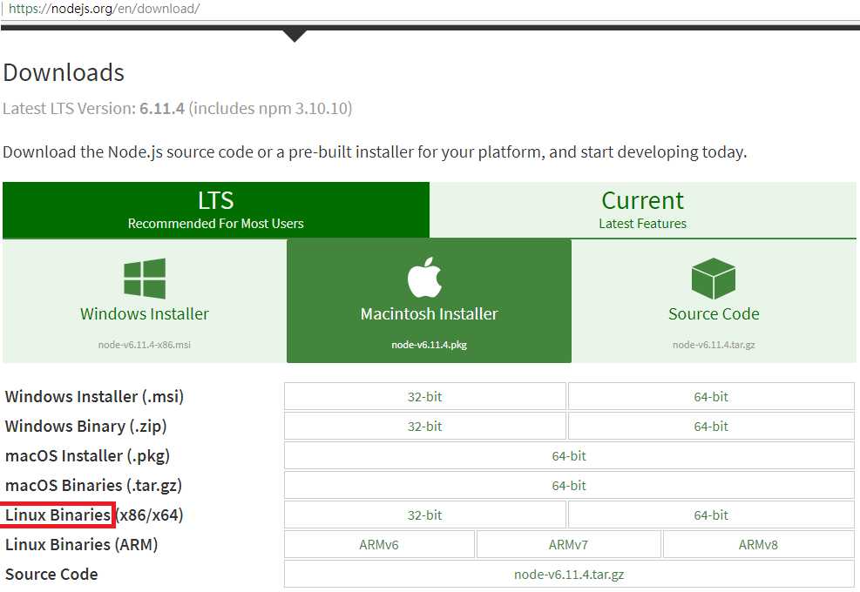Viewport: 860px width, 592px height.
Task: Open the node-v6.11.4.tar.gz link in the table
Action: 569,574
